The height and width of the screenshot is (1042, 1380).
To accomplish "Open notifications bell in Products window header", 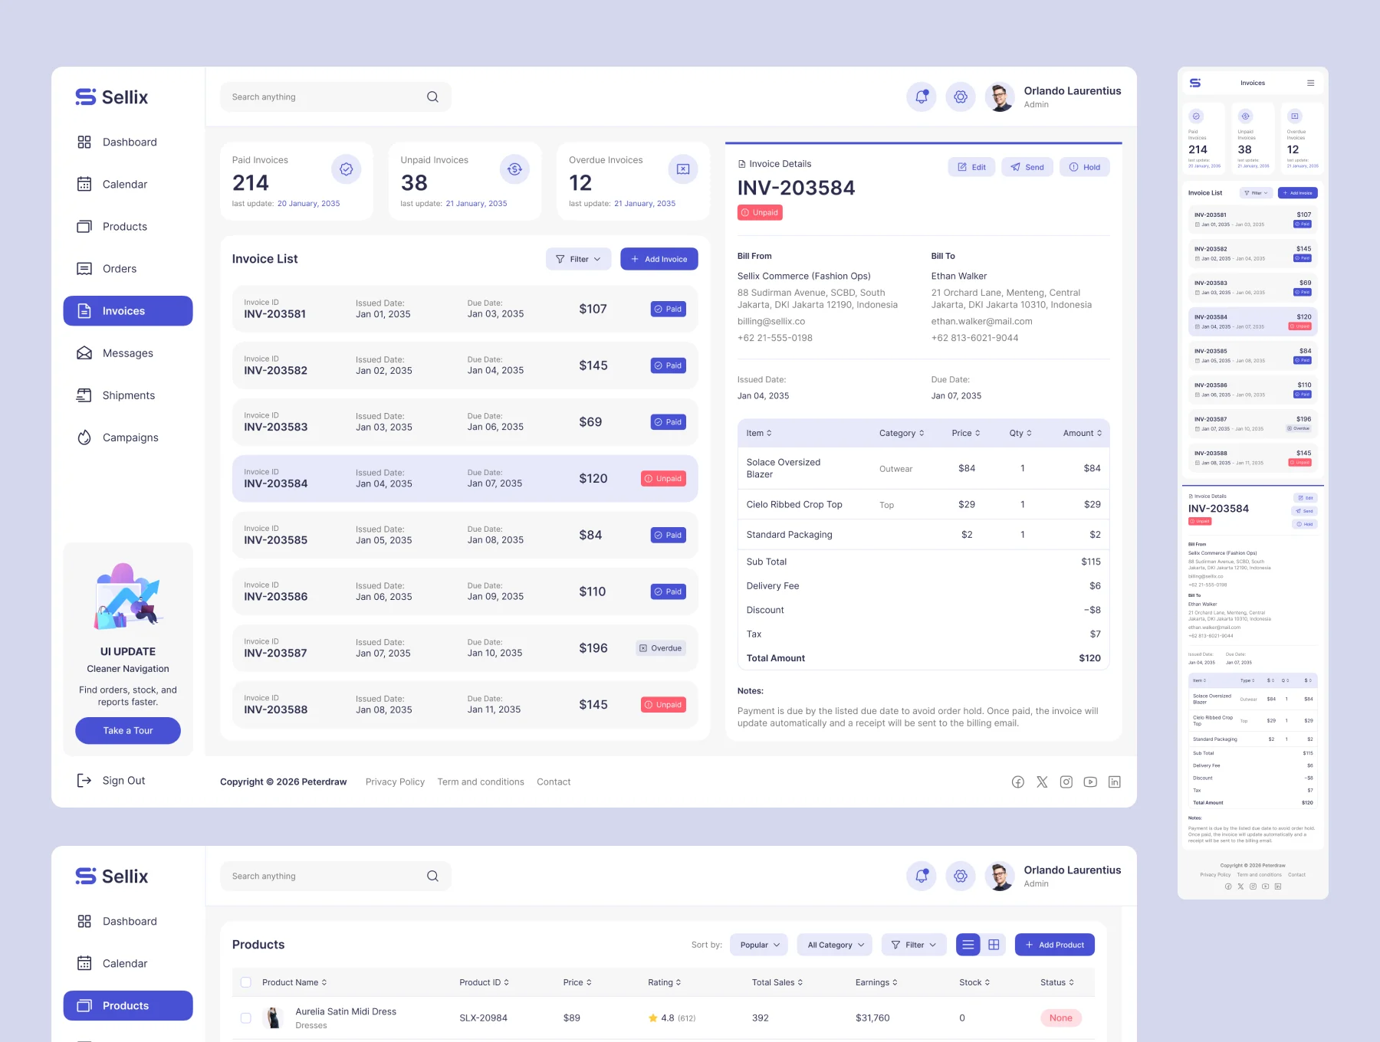I will [922, 876].
